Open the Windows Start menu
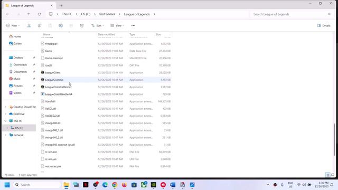The image size is (338, 190). pos(7,185)
